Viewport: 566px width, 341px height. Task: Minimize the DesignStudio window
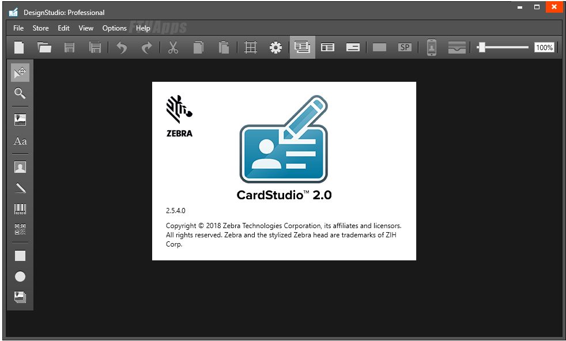pos(520,7)
